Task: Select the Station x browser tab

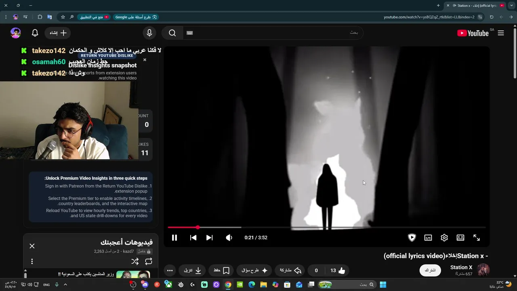Action: pyautogui.click(x=476, y=6)
